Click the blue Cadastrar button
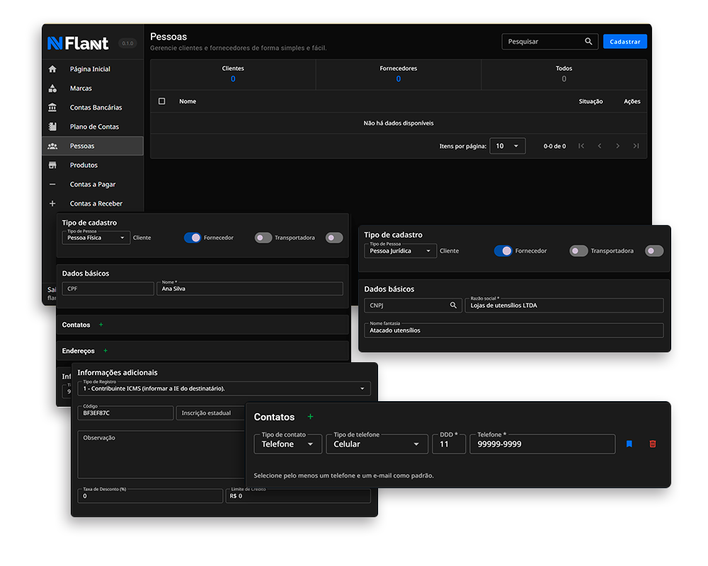This screenshot has width=708, height=566. 624,42
